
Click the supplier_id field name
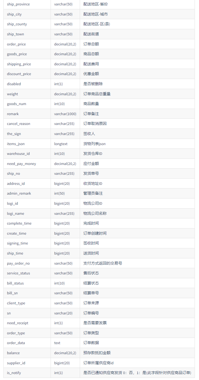[16, 363]
